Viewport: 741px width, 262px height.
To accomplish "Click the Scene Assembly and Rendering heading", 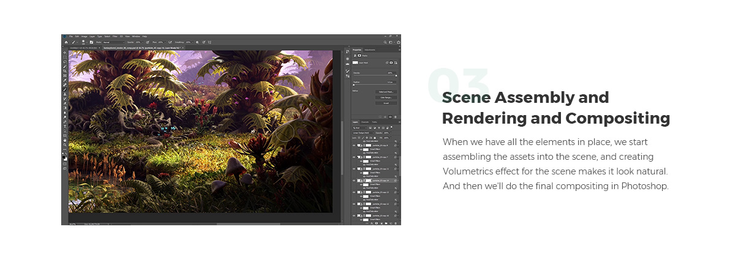I will [556, 108].
